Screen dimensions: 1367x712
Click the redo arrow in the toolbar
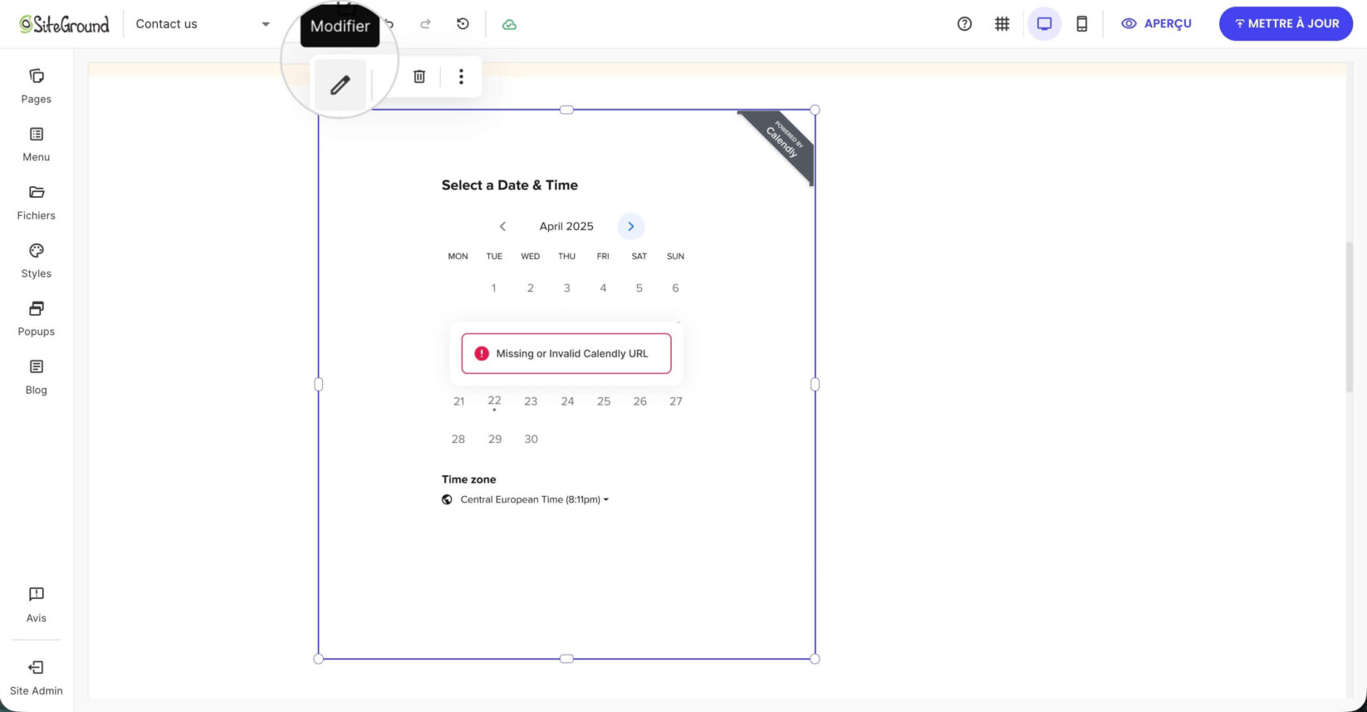point(425,24)
